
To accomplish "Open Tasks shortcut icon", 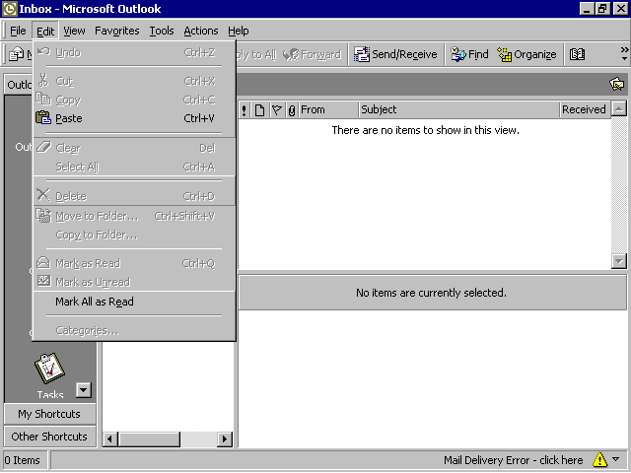I will [x=49, y=369].
